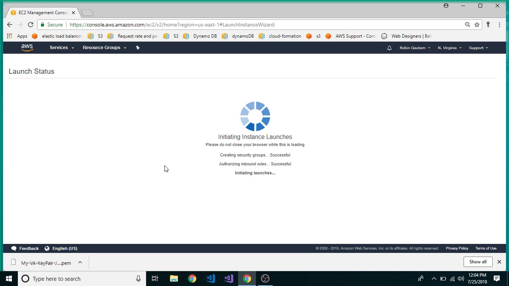
Task: Reload the current page
Action: [x=31, y=25]
